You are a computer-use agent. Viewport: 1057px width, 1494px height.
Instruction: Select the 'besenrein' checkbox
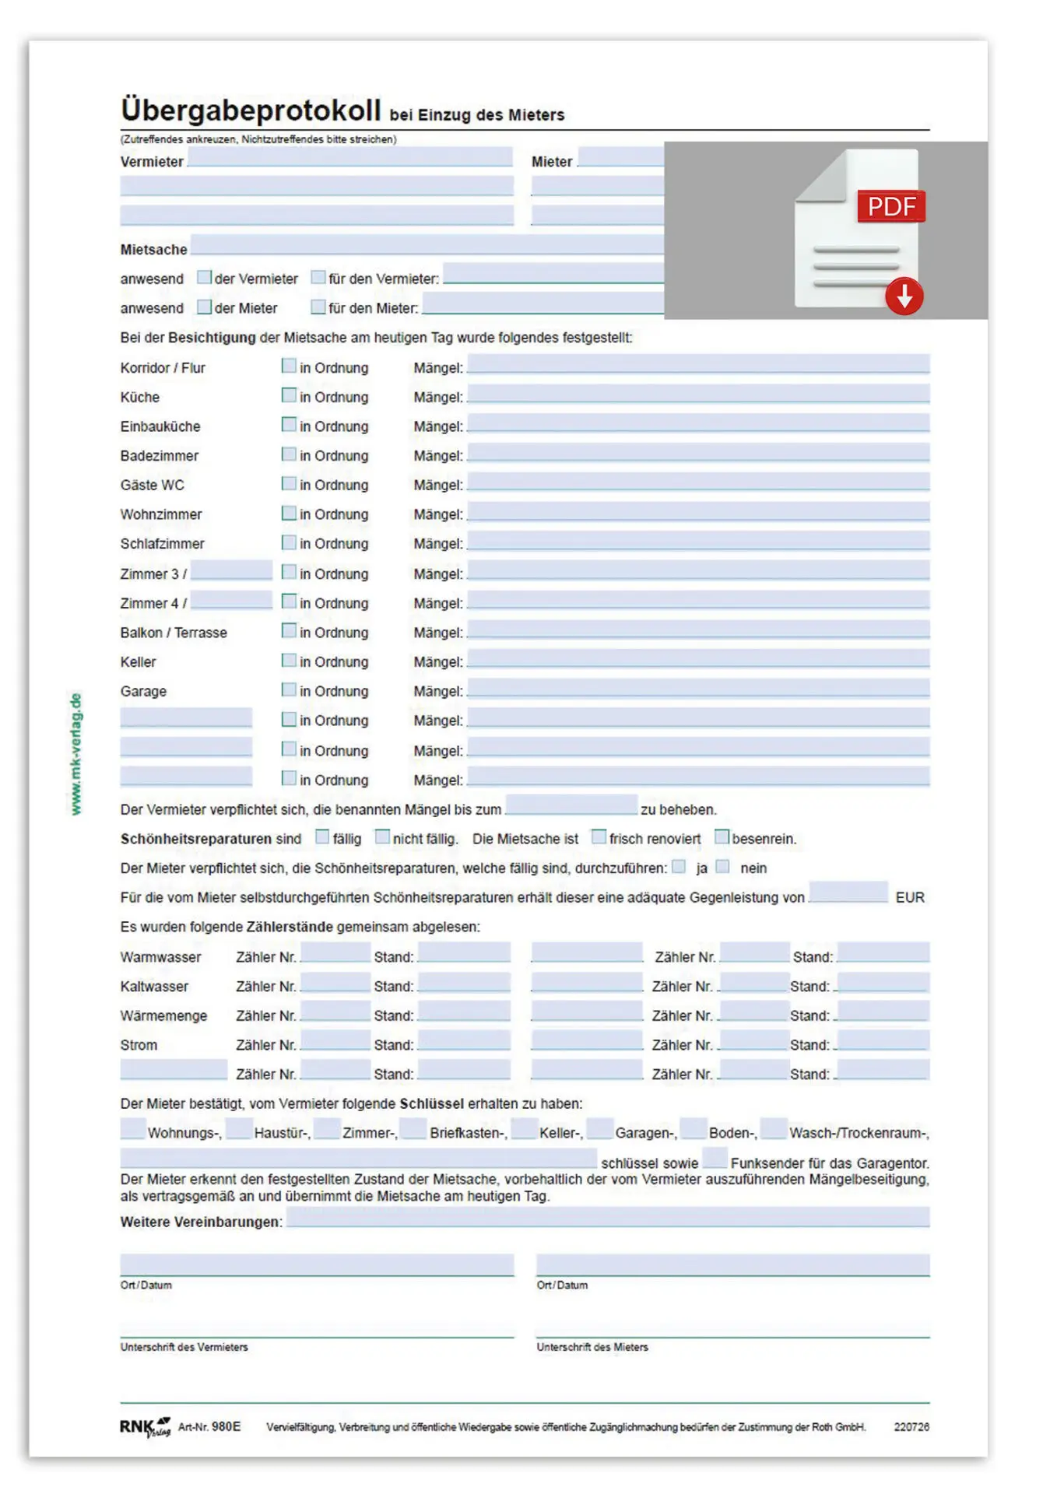[722, 837]
